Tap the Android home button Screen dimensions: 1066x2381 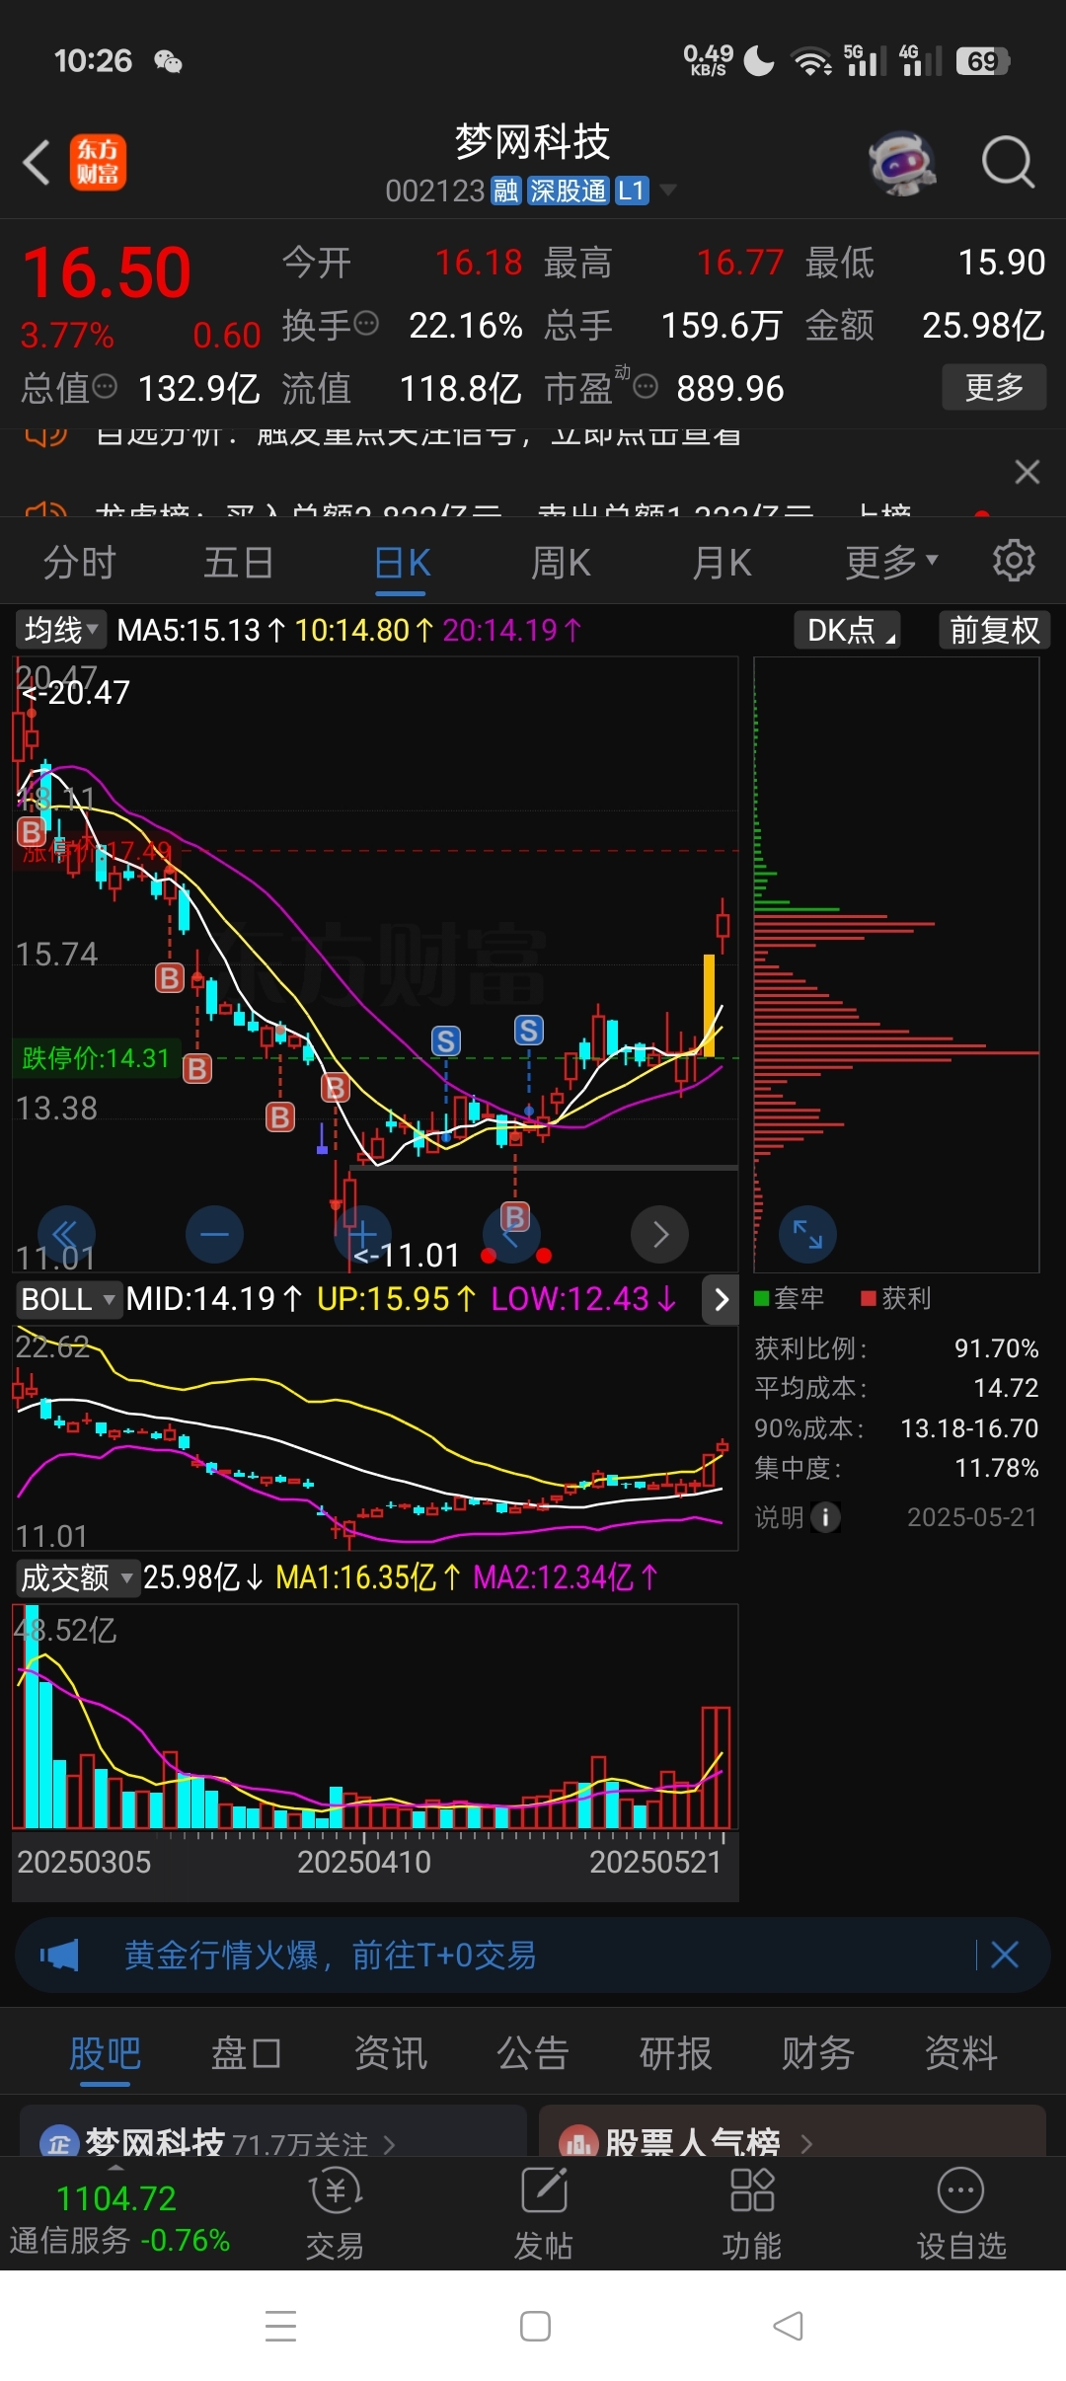(x=535, y=2326)
